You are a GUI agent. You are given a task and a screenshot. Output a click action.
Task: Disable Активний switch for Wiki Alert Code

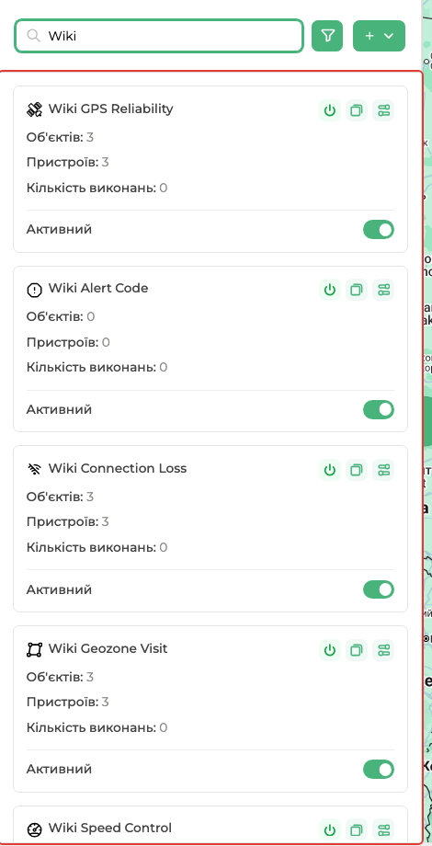pos(379,409)
